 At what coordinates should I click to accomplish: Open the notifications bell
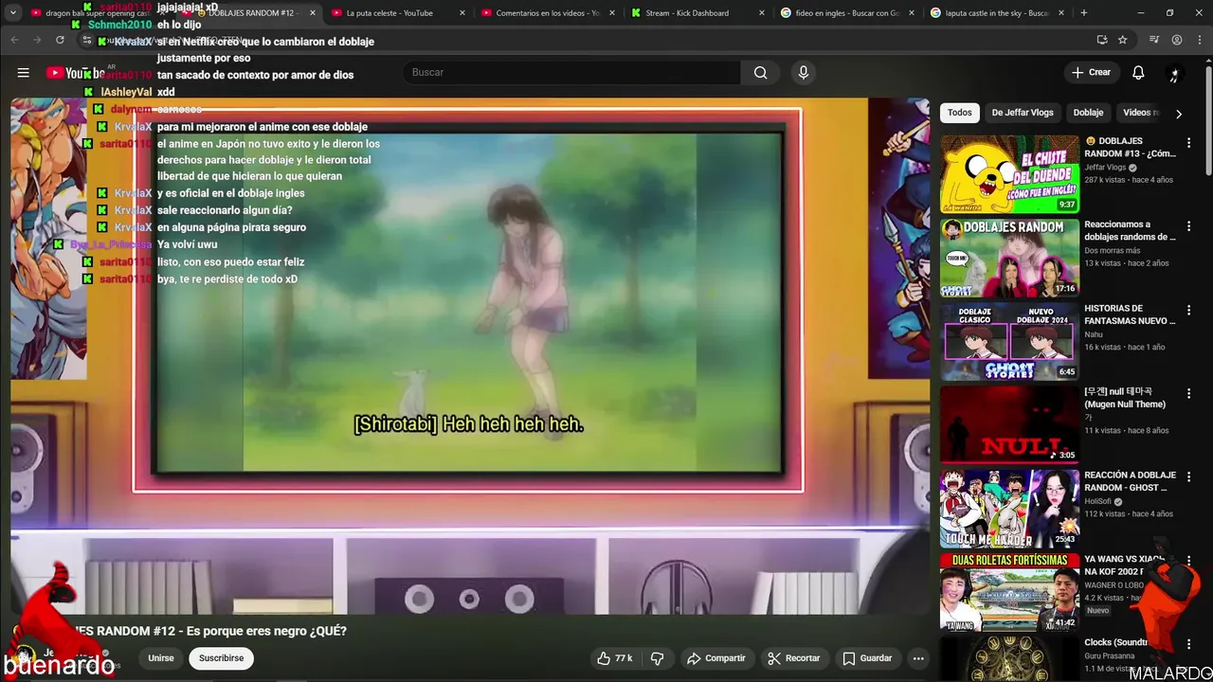point(1138,73)
